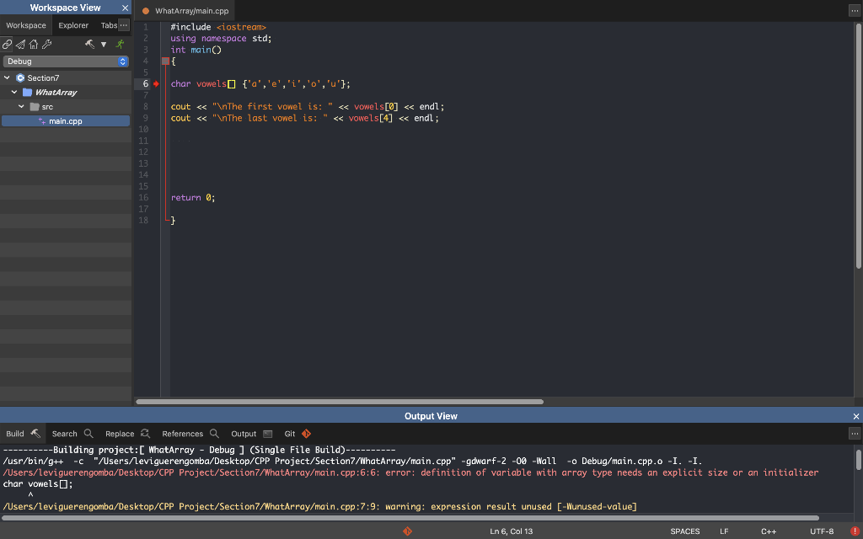Open the Build output tab

pyautogui.click(x=23, y=434)
